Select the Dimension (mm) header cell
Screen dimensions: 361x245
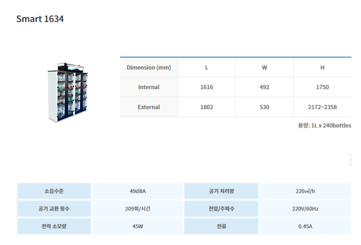pos(149,67)
